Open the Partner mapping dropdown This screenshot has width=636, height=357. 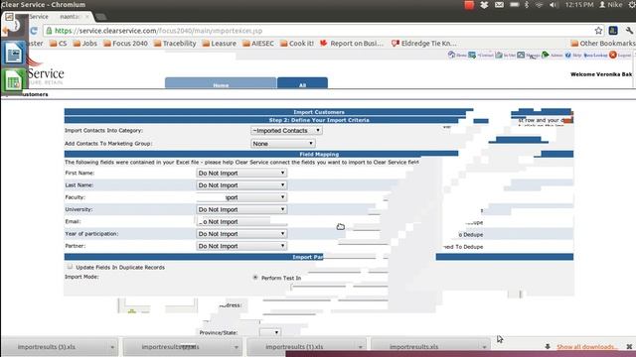pos(241,246)
